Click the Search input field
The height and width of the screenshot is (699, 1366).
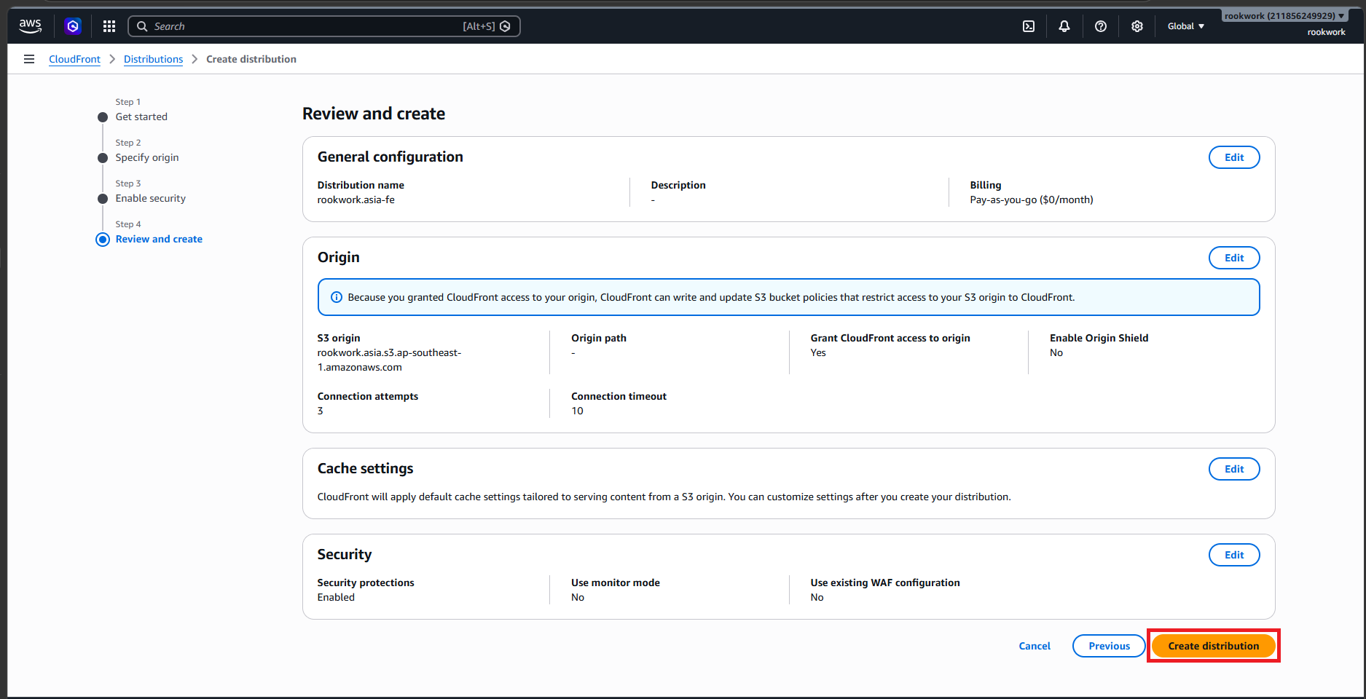(x=324, y=26)
